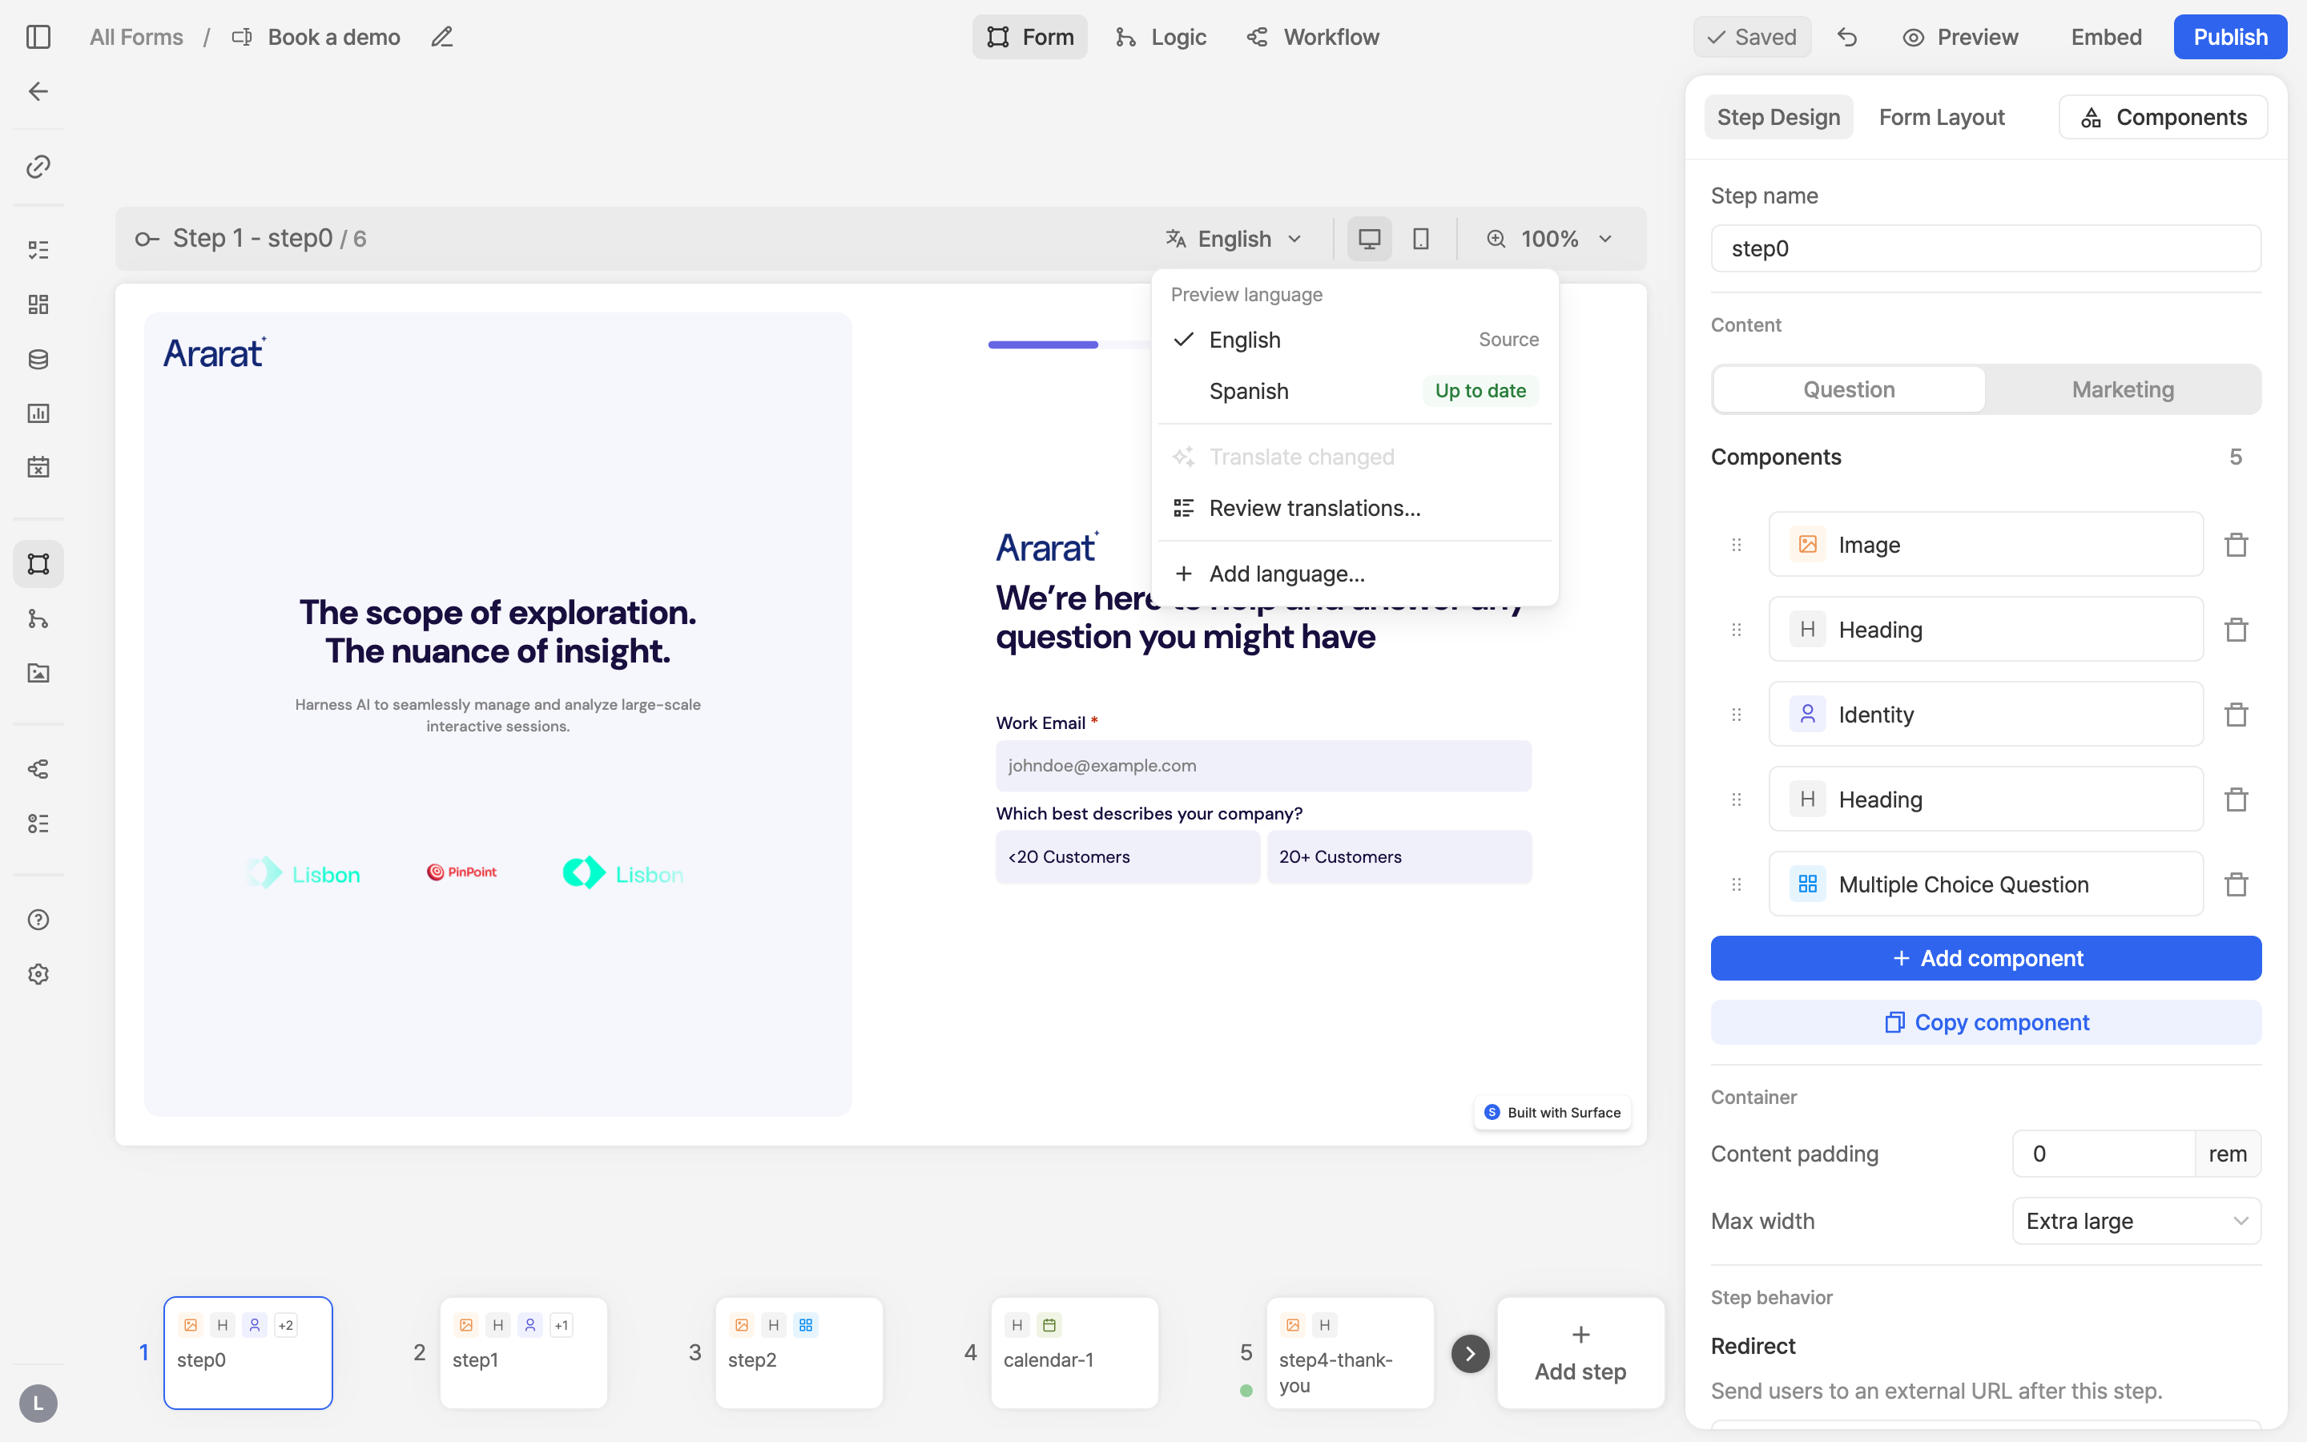Click the Add step card
Viewport: 2307px width, 1442px height.
click(1580, 1353)
